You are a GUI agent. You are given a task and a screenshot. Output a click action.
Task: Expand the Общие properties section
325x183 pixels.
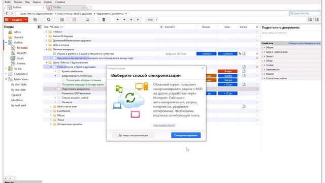click(x=265, y=47)
